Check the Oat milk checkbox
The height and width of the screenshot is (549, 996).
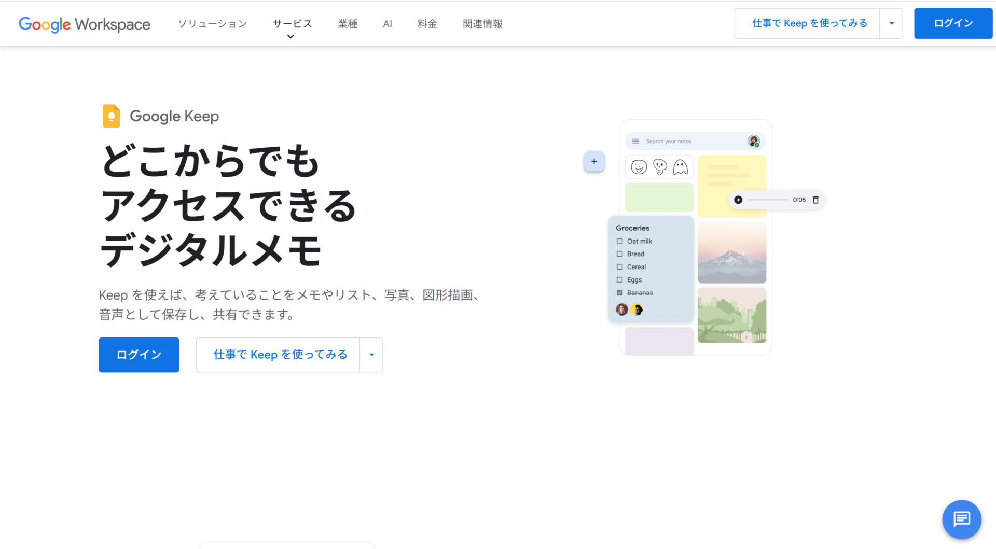(619, 241)
